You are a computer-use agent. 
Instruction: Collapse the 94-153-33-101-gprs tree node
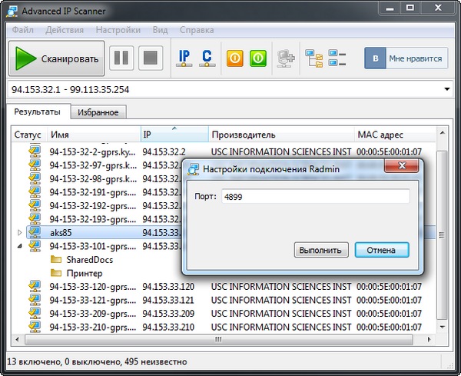20,246
